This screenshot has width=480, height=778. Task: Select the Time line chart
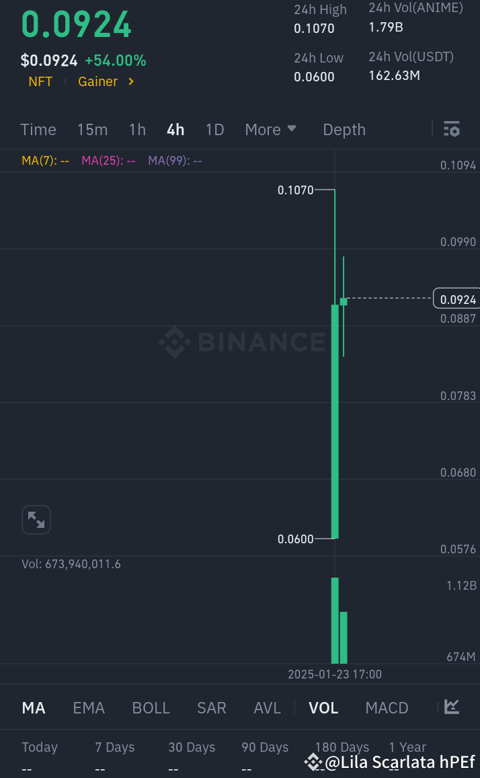click(38, 129)
